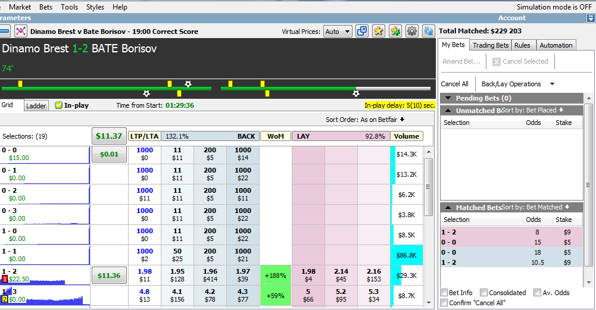Open market settings gear icon
Image resolution: width=596 pixels, height=310 pixels.
(x=411, y=31)
